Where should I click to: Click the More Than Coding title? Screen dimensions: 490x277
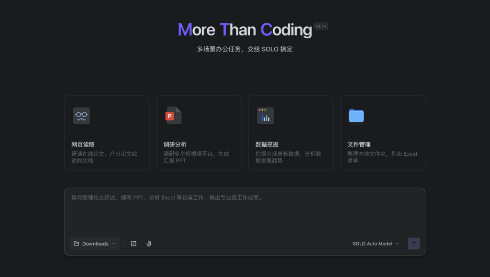point(245,30)
